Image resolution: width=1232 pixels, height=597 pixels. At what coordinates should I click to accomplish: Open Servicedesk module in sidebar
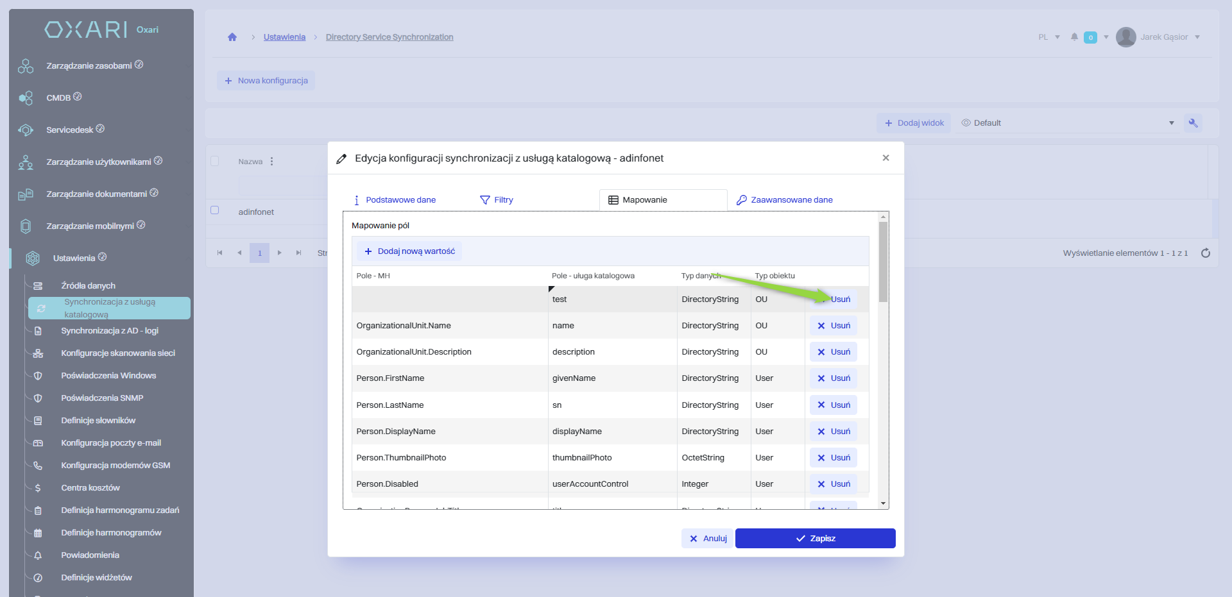pos(69,130)
